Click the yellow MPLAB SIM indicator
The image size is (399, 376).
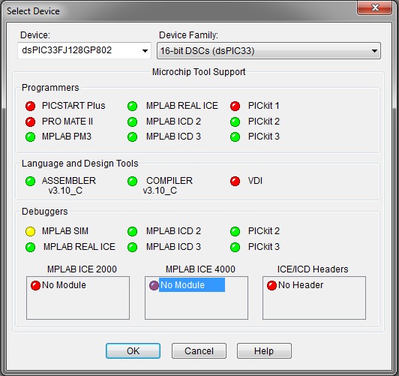point(30,231)
